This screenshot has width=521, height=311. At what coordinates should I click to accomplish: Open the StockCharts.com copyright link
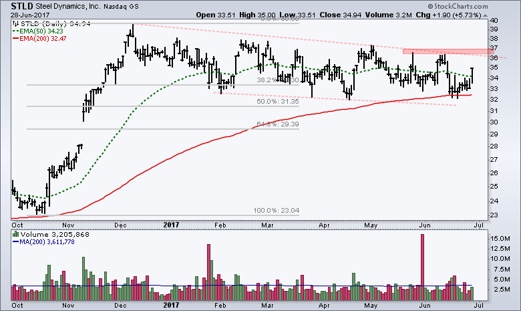click(458, 6)
